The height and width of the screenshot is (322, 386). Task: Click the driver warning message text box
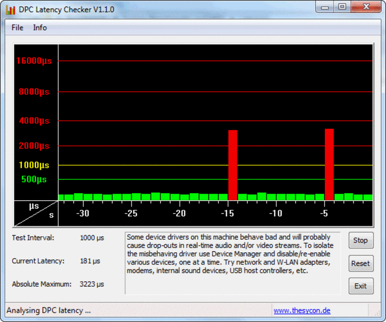click(233, 263)
